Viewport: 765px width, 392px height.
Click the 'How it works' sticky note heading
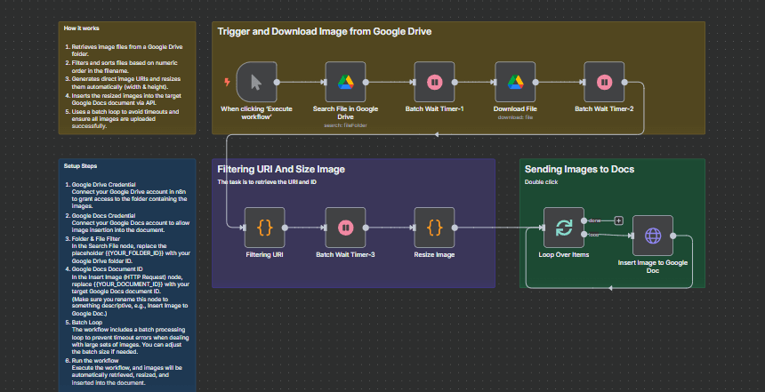pos(82,28)
